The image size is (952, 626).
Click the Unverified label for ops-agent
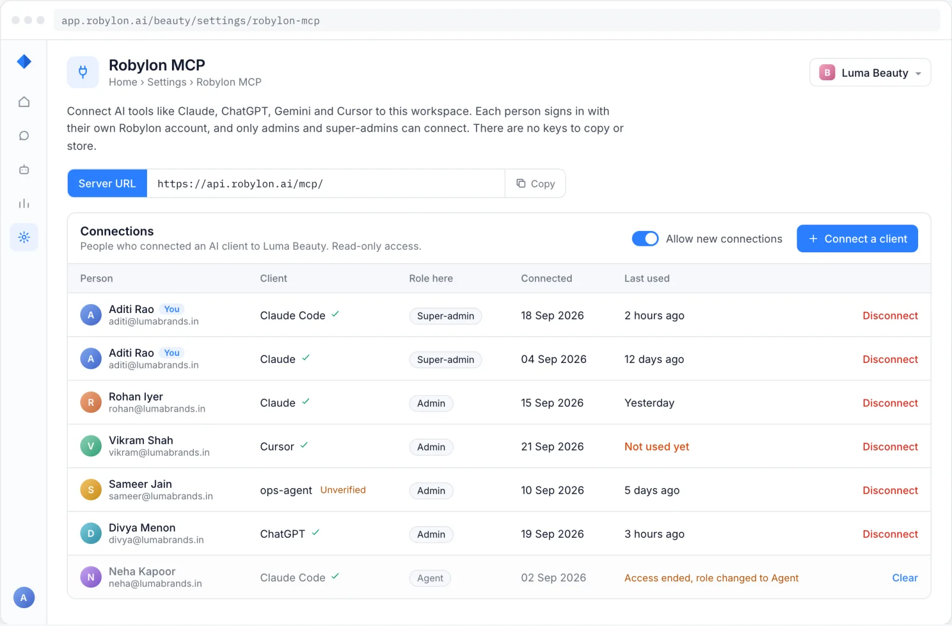pos(343,490)
